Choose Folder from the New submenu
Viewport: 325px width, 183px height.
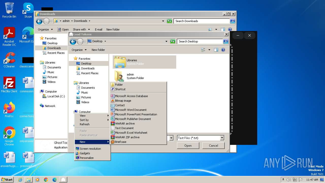[138, 85]
